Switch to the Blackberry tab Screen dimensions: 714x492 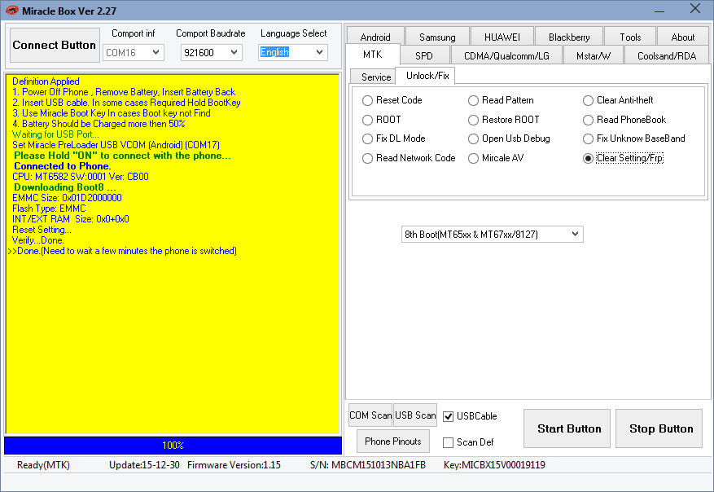point(569,37)
